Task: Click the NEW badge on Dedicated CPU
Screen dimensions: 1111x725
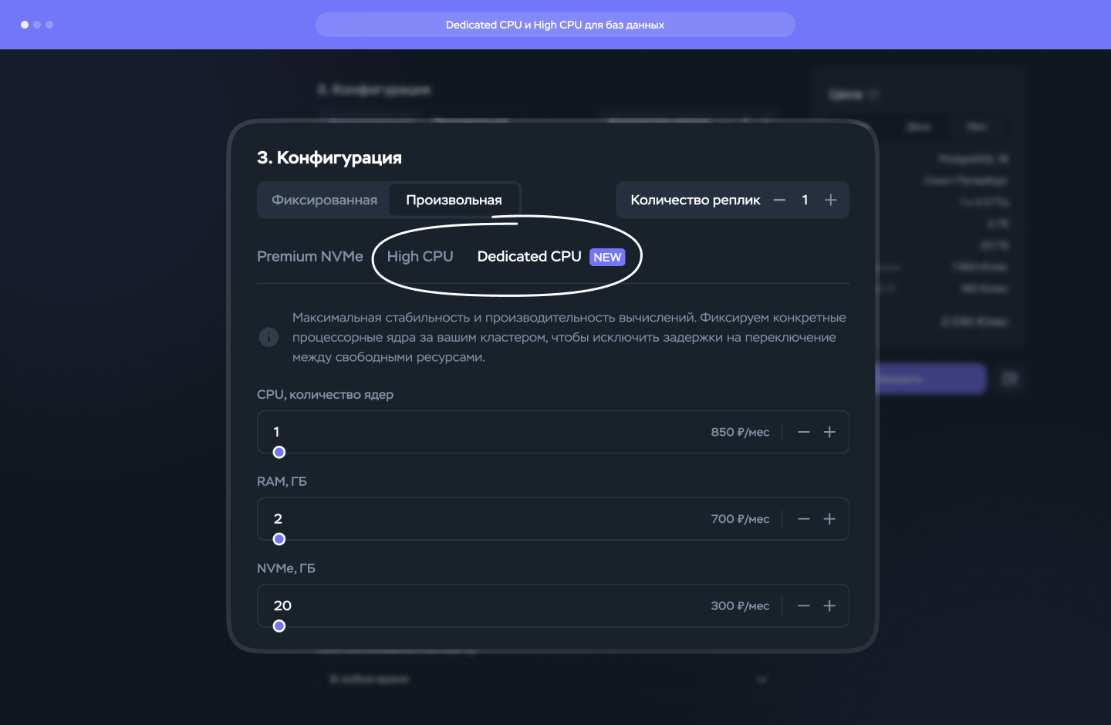Action: click(x=607, y=258)
